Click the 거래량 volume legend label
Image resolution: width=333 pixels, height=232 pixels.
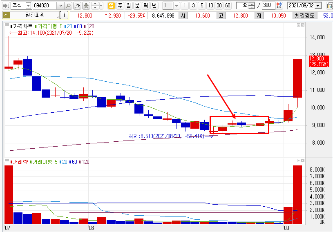pos(20,162)
